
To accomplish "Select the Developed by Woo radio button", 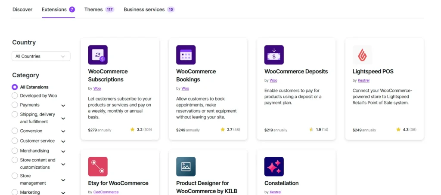I will tap(15, 96).
